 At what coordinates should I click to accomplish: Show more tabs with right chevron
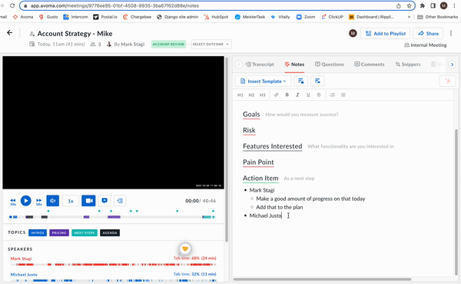[452, 64]
